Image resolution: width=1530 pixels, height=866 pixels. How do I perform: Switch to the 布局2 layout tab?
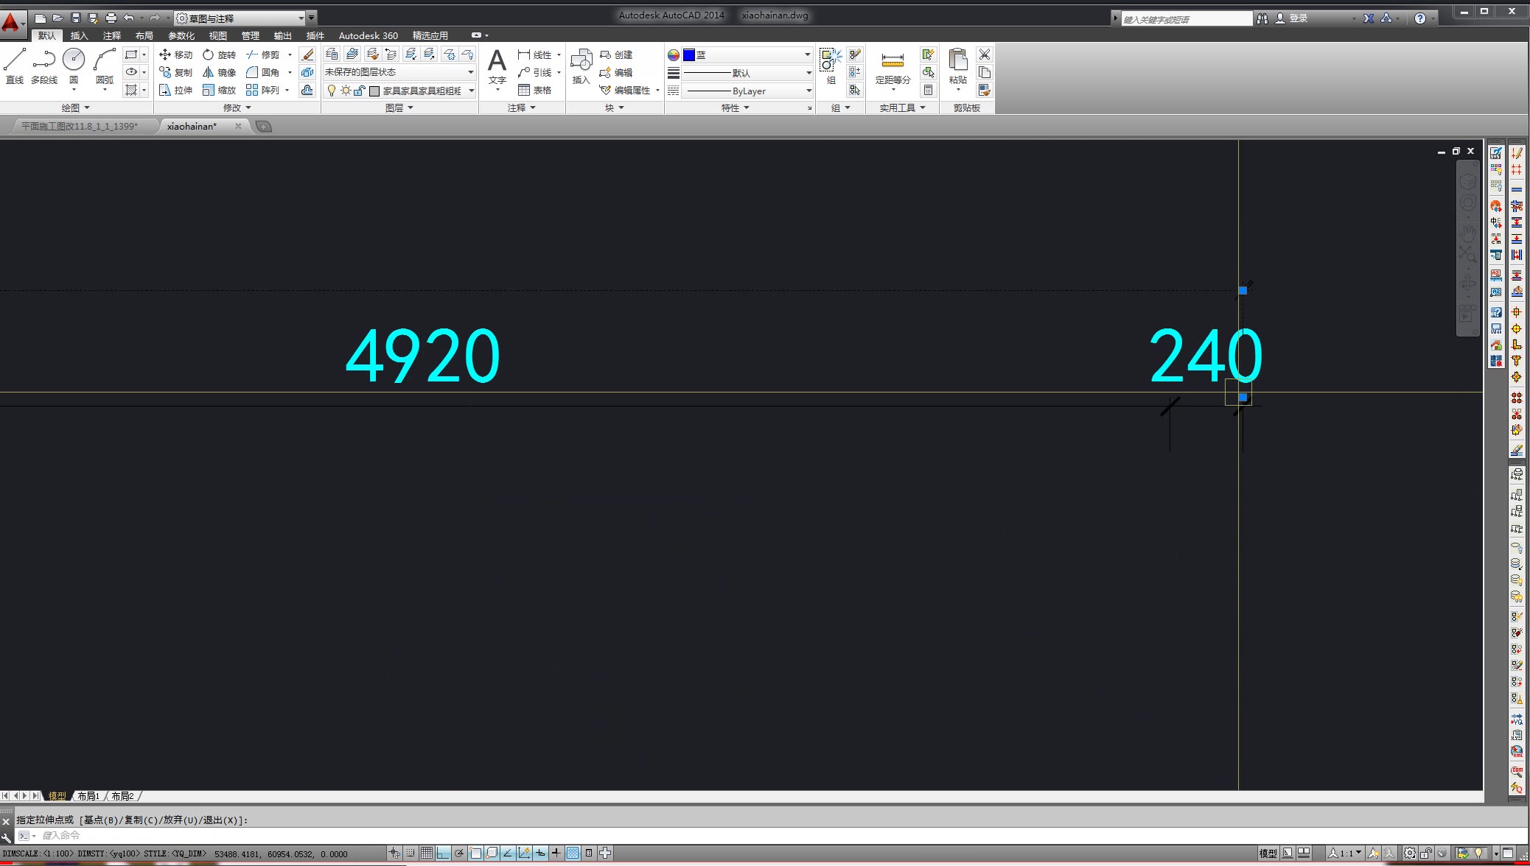click(x=122, y=796)
